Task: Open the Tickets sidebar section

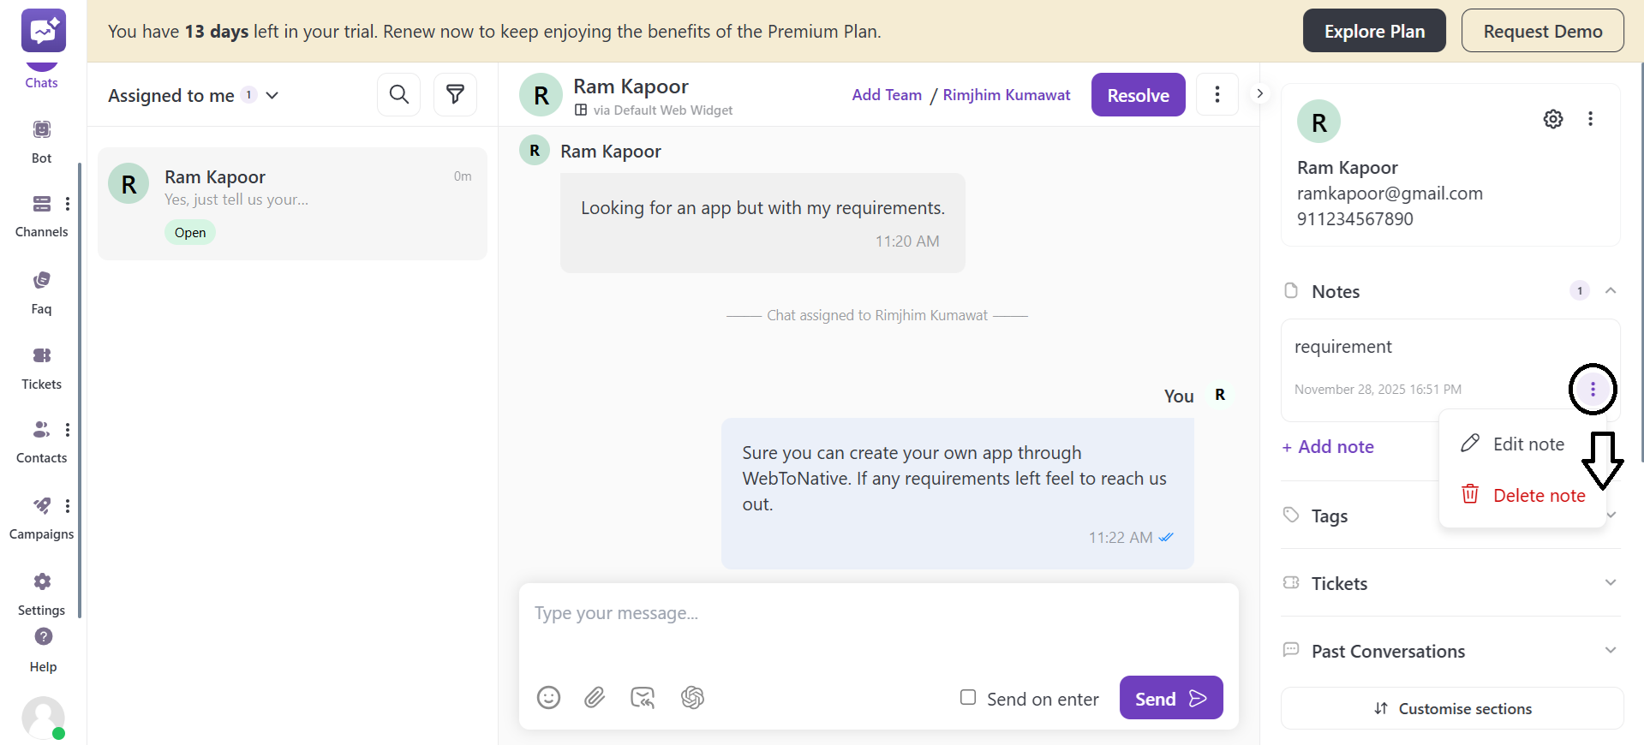Action: (x=41, y=367)
